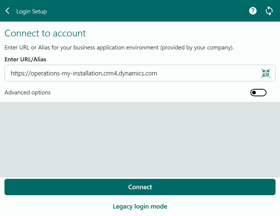
Task: Click the environment instruction description text
Action: [119, 48]
